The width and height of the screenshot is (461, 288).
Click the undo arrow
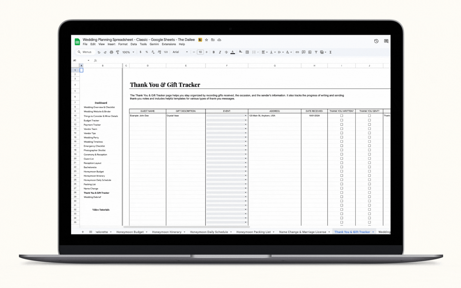click(x=99, y=52)
